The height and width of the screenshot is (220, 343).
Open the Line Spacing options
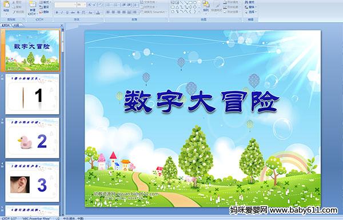tap(135, 5)
